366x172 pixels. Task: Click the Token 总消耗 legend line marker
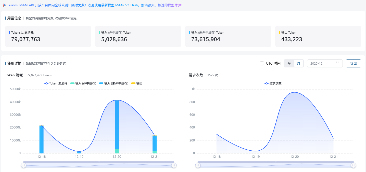(46, 83)
